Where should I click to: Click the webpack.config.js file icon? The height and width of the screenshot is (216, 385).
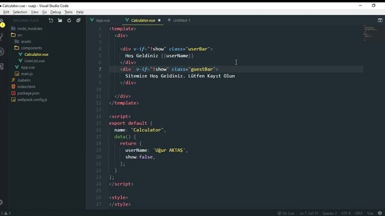tap(13, 100)
